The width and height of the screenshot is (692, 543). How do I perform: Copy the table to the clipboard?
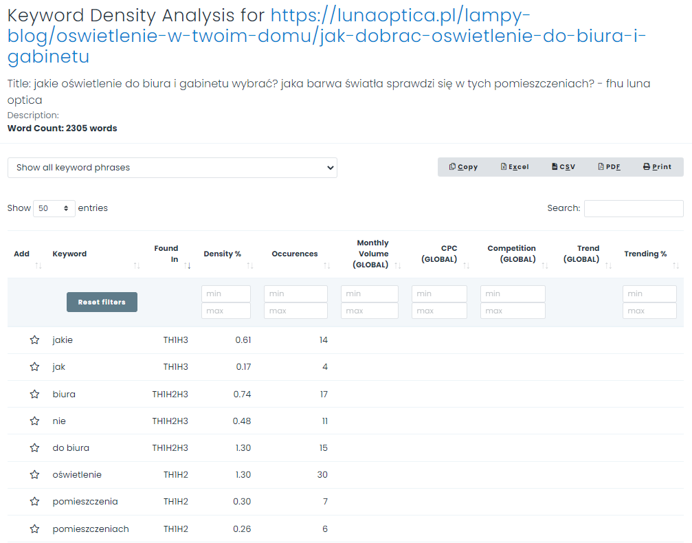(463, 167)
